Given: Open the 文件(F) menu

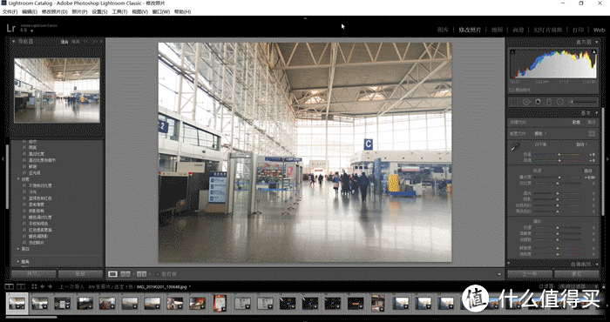Looking at the screenshot, I should (10, 11).
